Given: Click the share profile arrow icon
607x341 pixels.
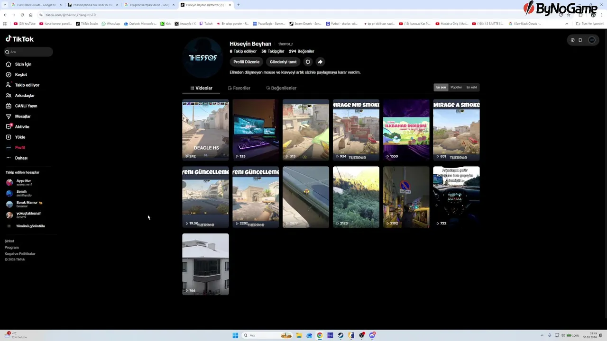Looking at the screenshot, I should coord(320,62).
